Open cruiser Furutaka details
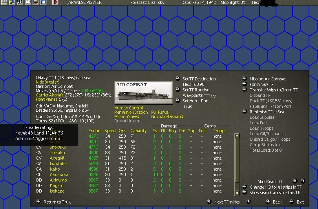318x209 pixels. (x=58, y=164)
